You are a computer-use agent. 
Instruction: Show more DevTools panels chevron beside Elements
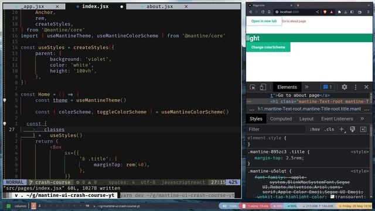306,87
